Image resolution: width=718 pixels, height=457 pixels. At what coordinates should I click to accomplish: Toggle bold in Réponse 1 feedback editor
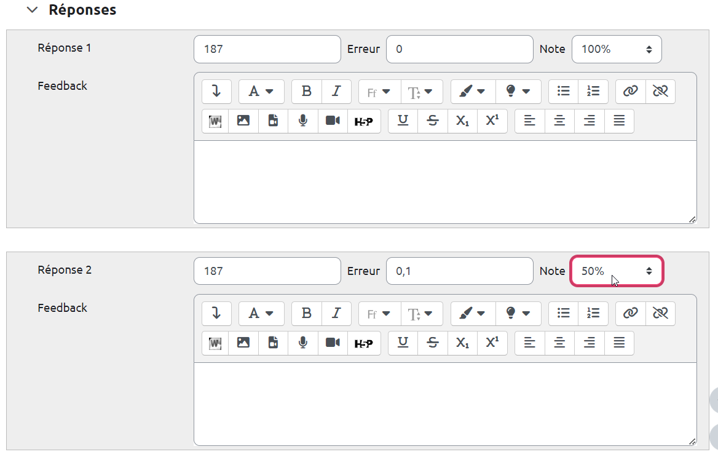pyautogui.click(x=306, y=92)
